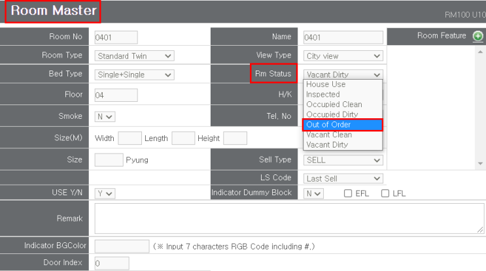Viewport: 486px width, 271px height.
Task: Select Occupied Clean in the status list
Action: tap(343, 104)
